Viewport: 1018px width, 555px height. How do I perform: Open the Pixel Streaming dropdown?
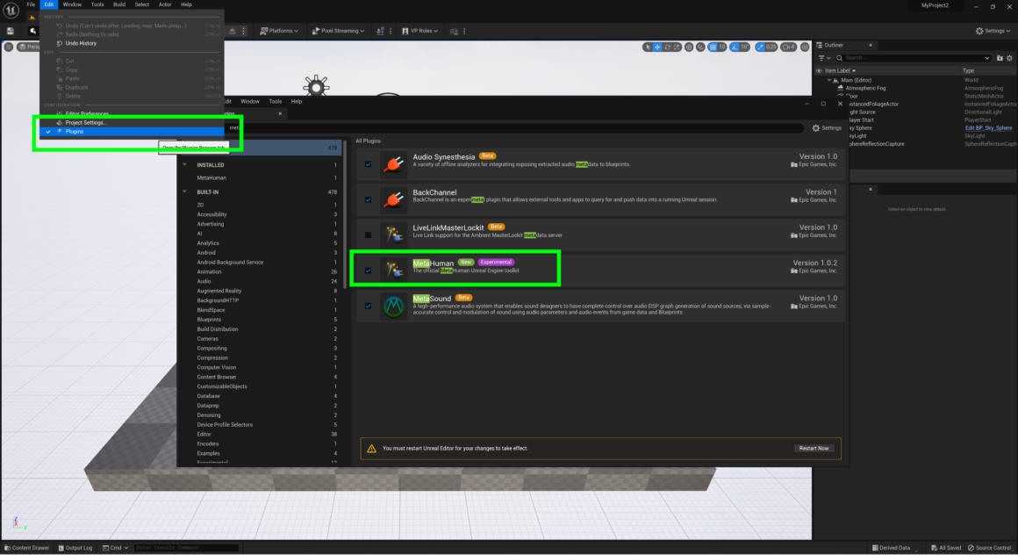[x=338, y=31]
